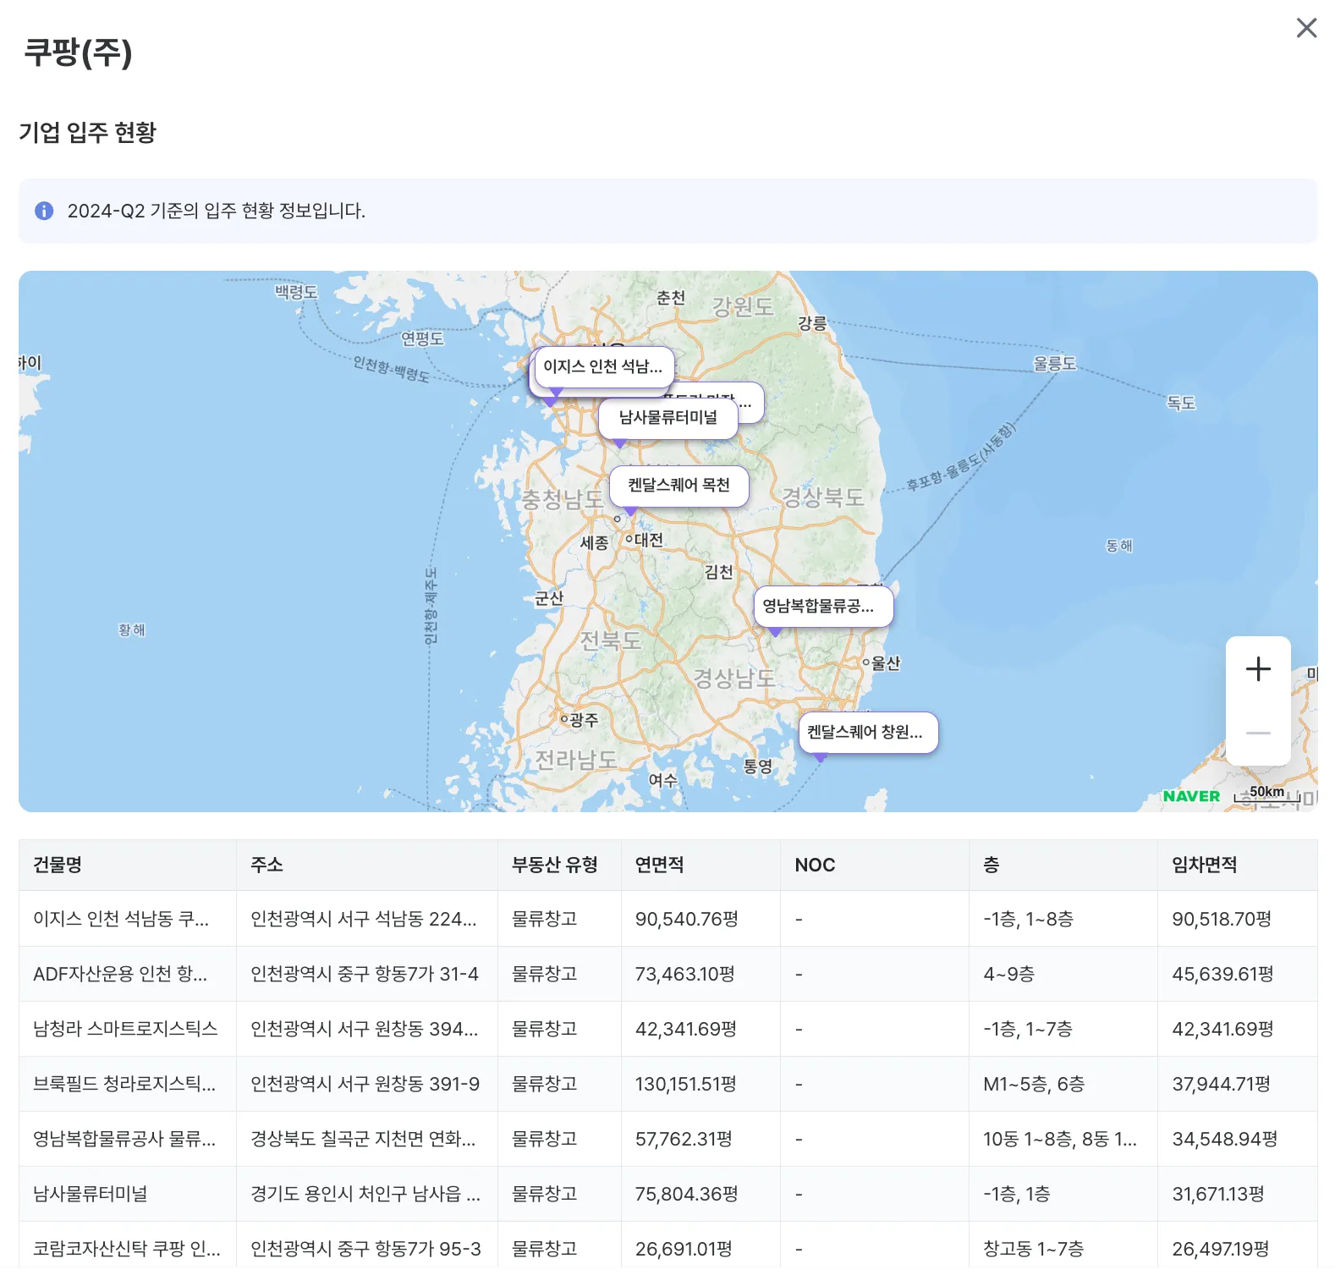
Task: Click the 남사물류터미널 table row name
Action: (x=91, y=1194)
